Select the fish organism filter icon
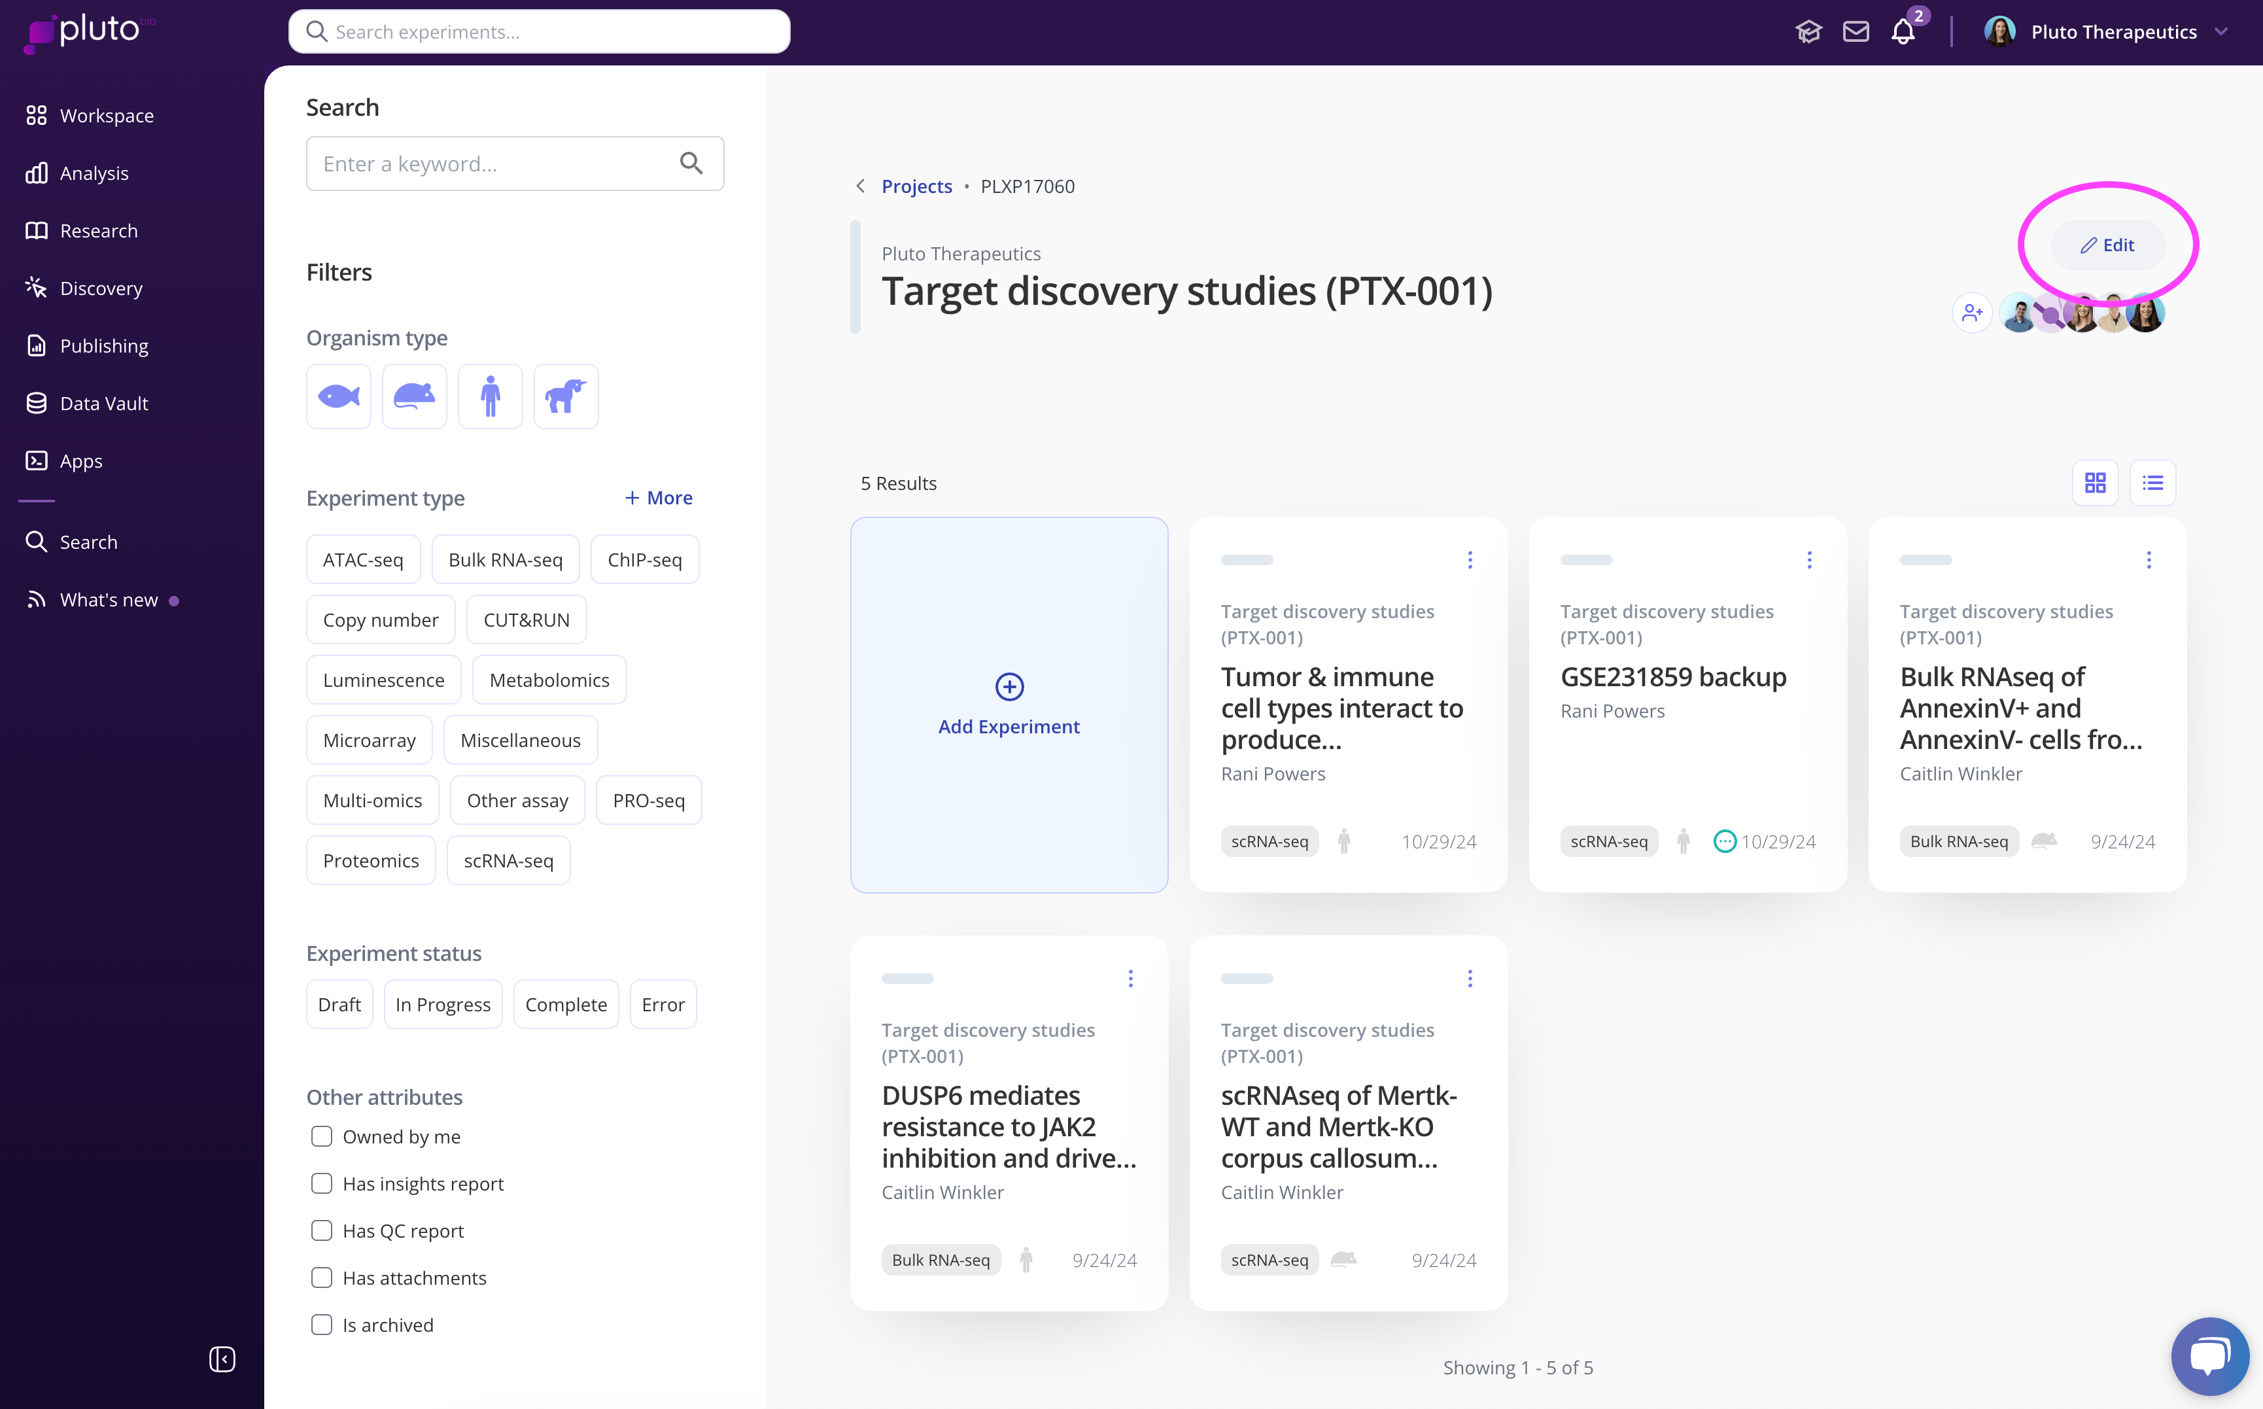2263x1409 pixels. pyautogui.click(x=338, y=396)
